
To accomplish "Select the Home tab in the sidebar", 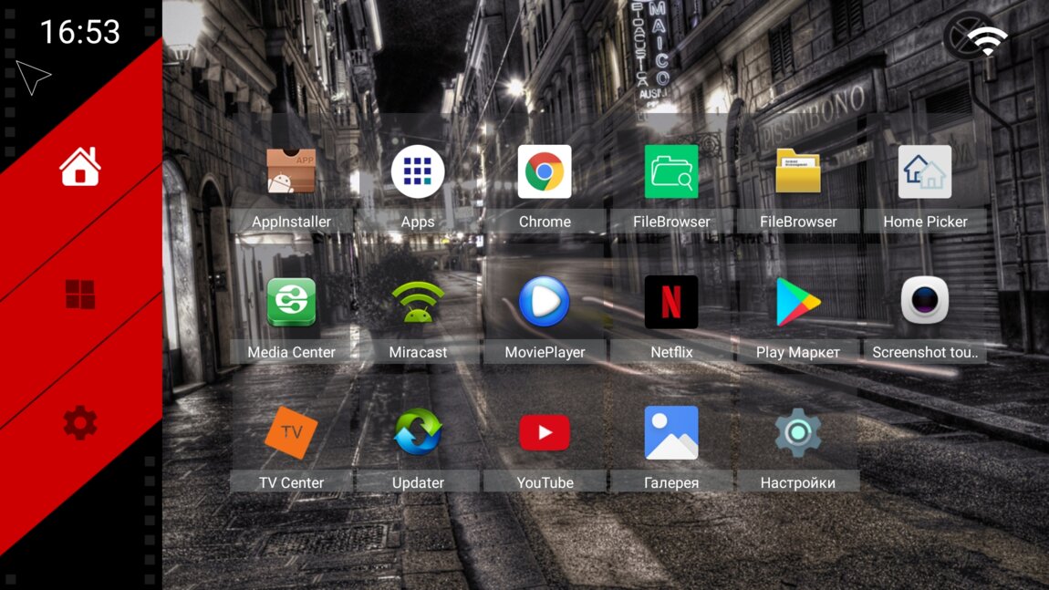I will click(x=80, y=167).
